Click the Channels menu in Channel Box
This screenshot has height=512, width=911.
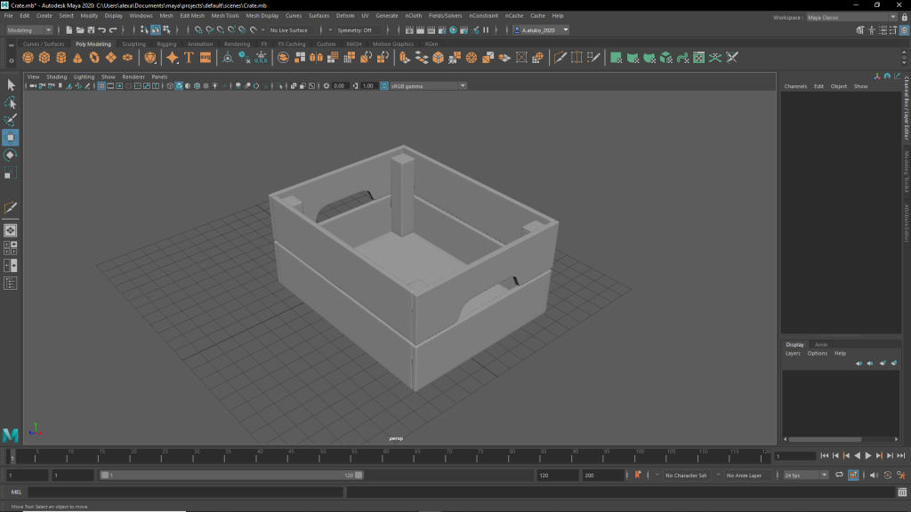tap(795, 86)
